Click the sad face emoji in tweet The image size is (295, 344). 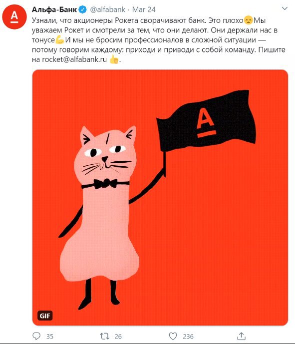[248, 20]
